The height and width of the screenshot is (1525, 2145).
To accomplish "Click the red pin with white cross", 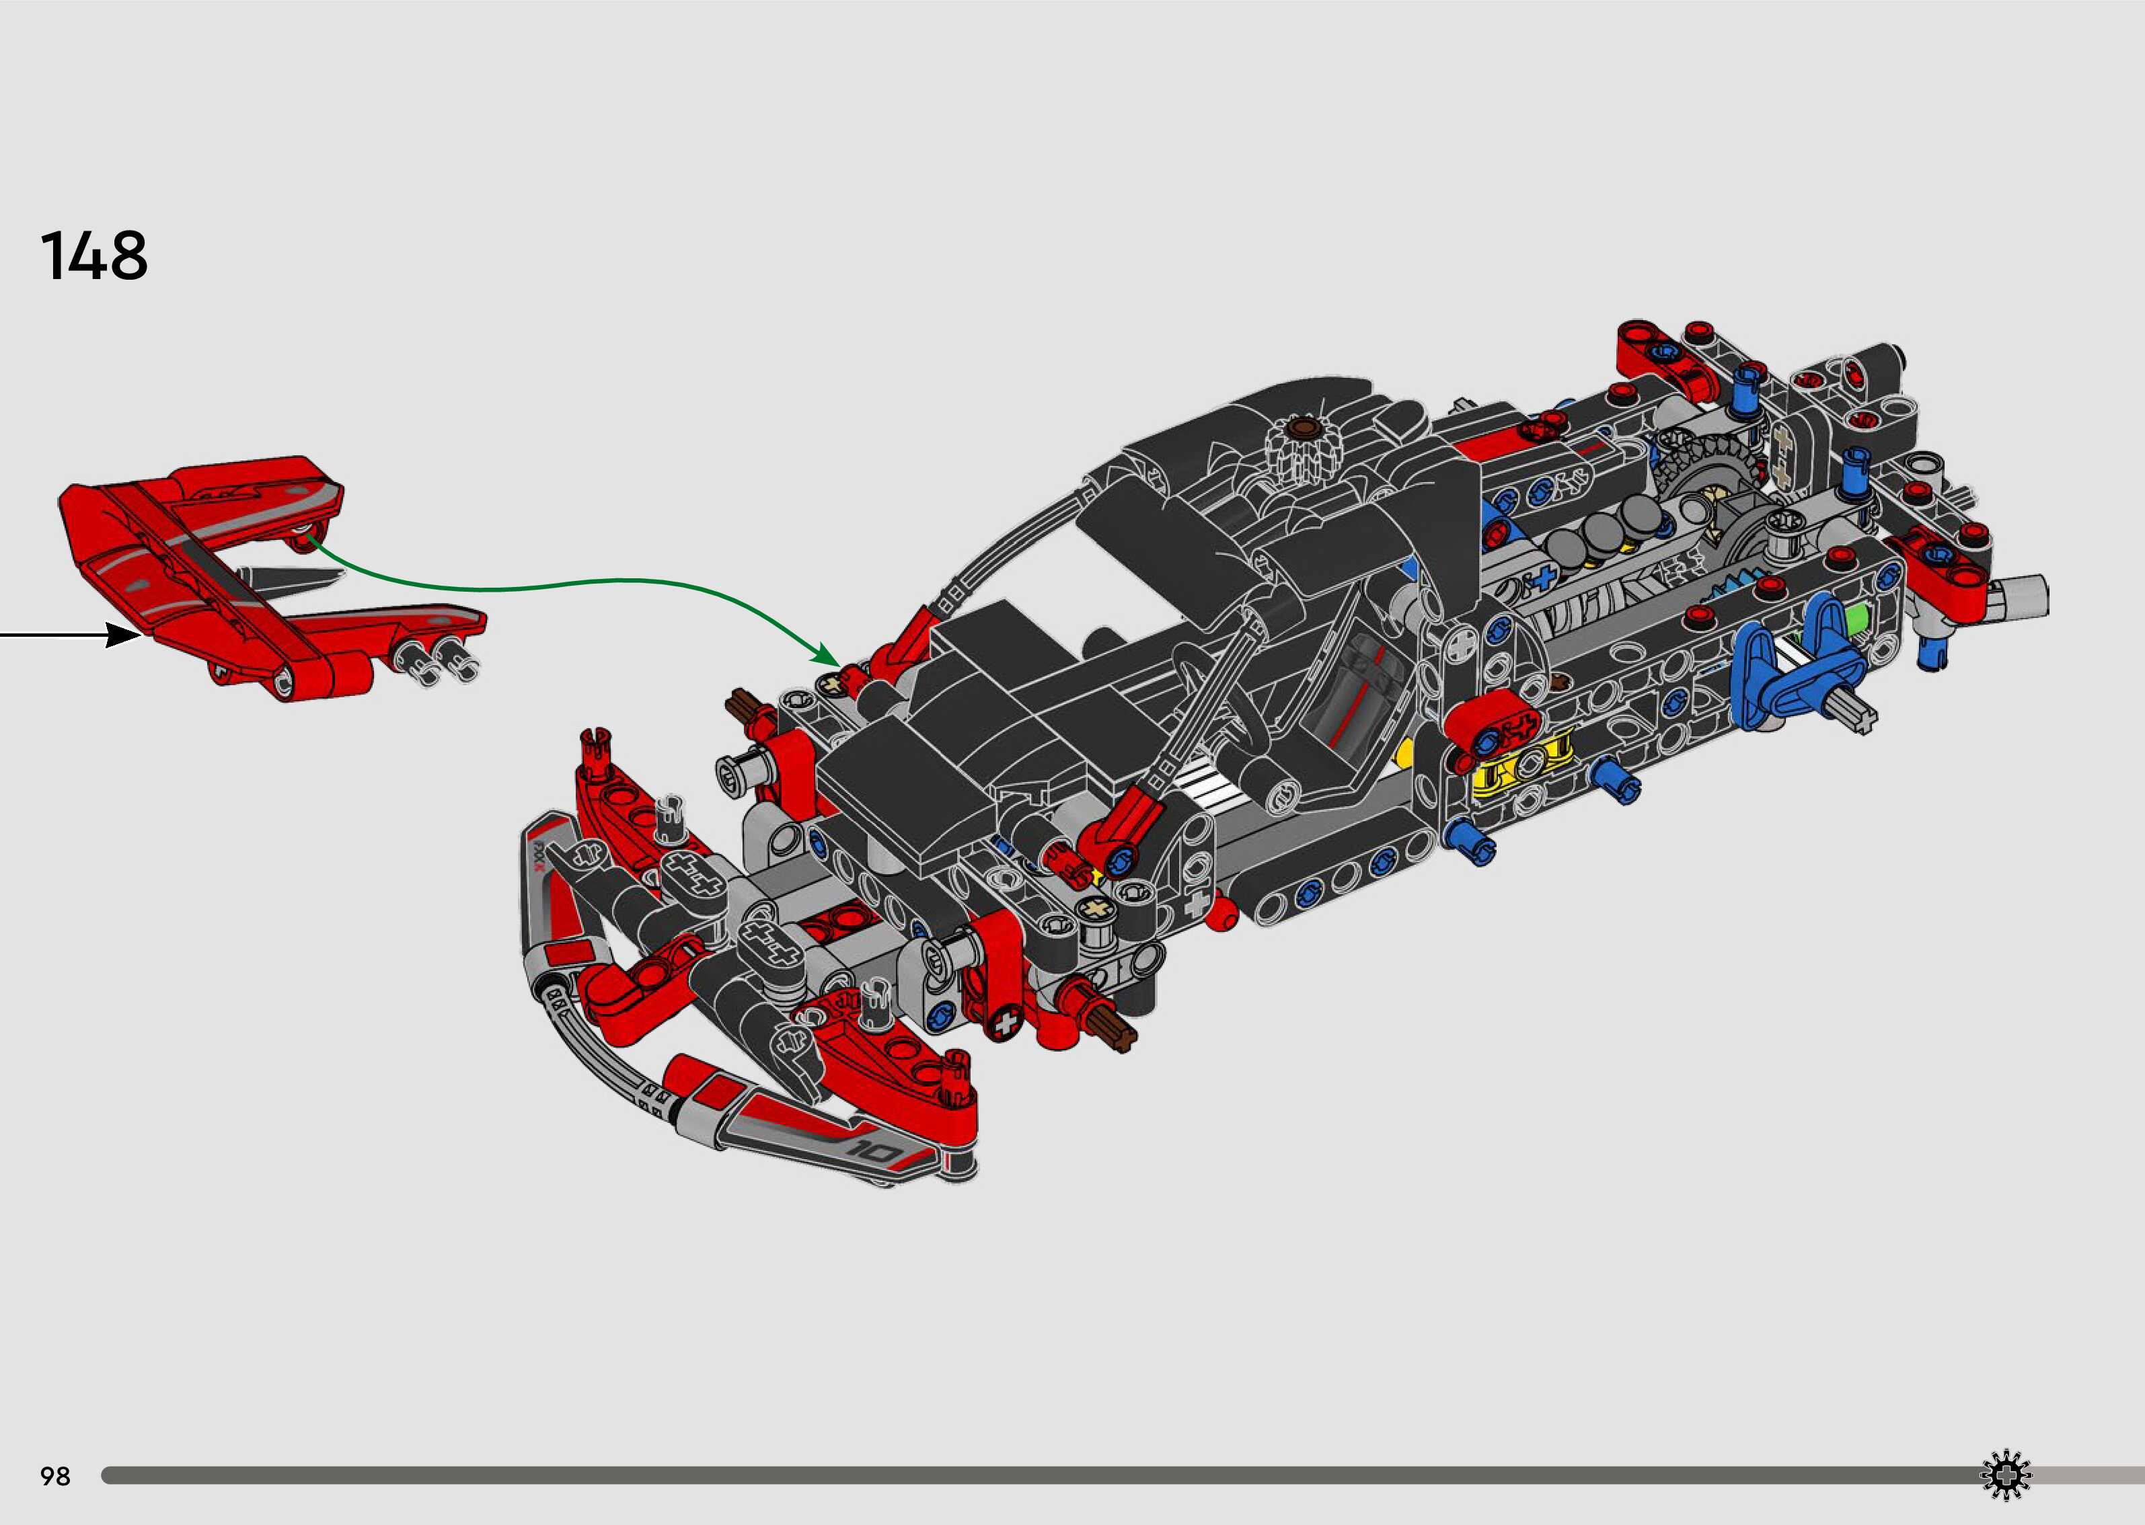I will [1007, 1025].
